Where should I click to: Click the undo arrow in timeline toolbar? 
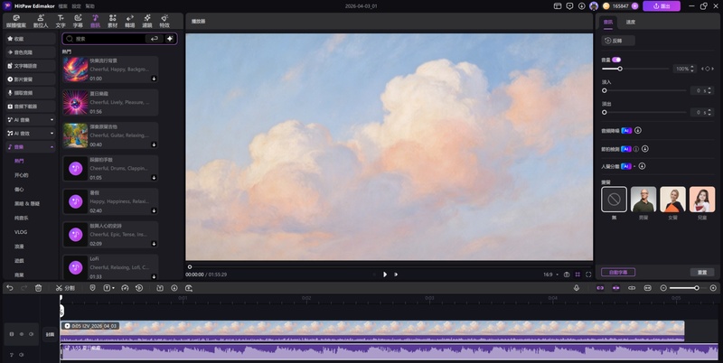tap(10, 288)
